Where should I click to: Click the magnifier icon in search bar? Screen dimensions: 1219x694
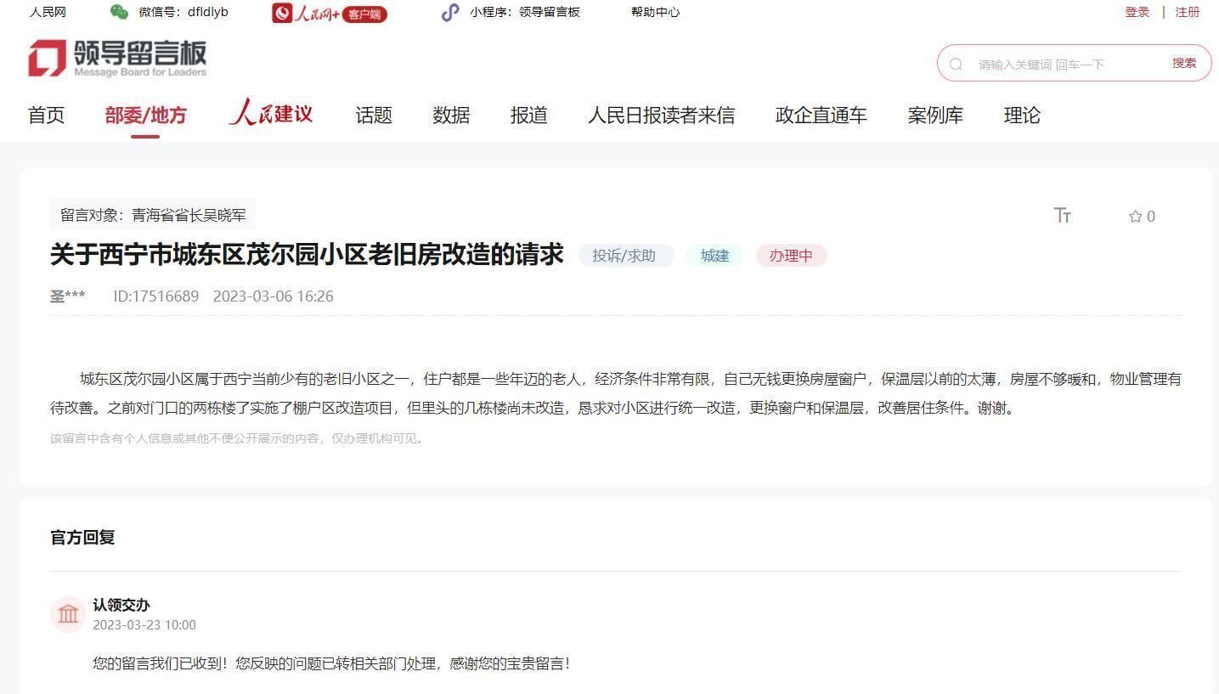pyautogui.click(x=956, y=63)
